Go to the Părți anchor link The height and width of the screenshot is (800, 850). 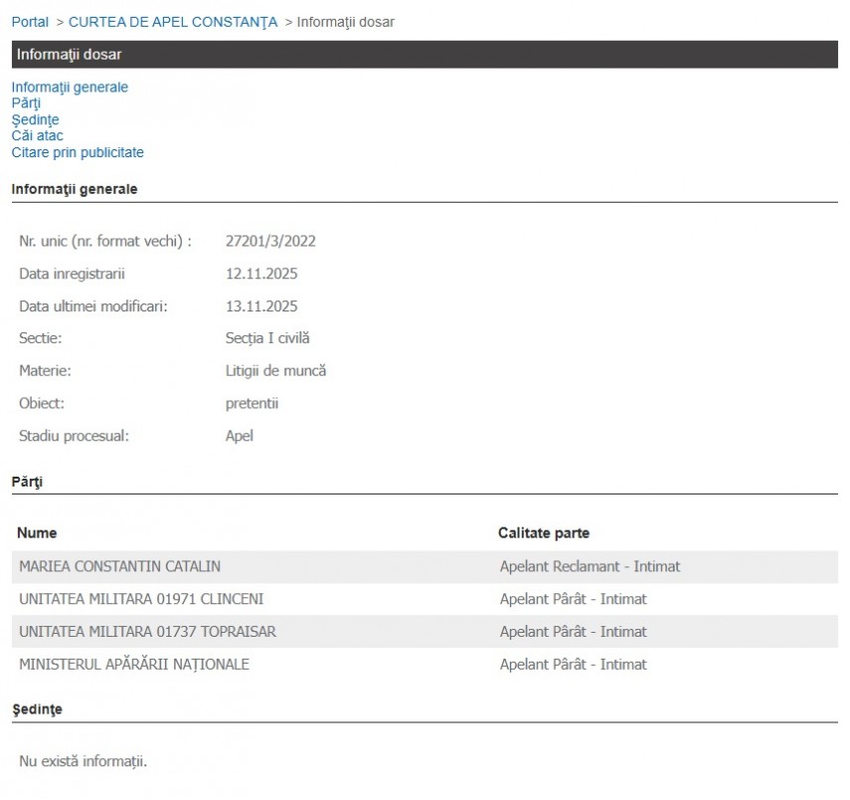[x=26, y=102]
